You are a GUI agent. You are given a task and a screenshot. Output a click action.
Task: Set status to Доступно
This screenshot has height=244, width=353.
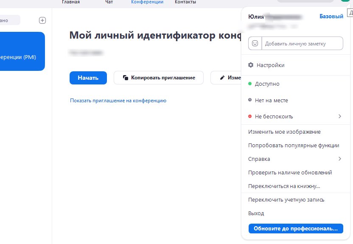point(267,84)
